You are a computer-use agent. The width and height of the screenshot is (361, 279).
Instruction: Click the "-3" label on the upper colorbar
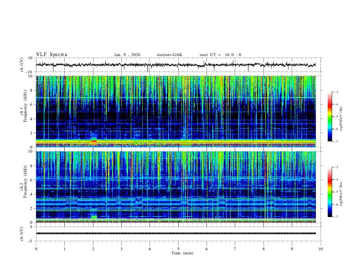click(x=336, y=92)
